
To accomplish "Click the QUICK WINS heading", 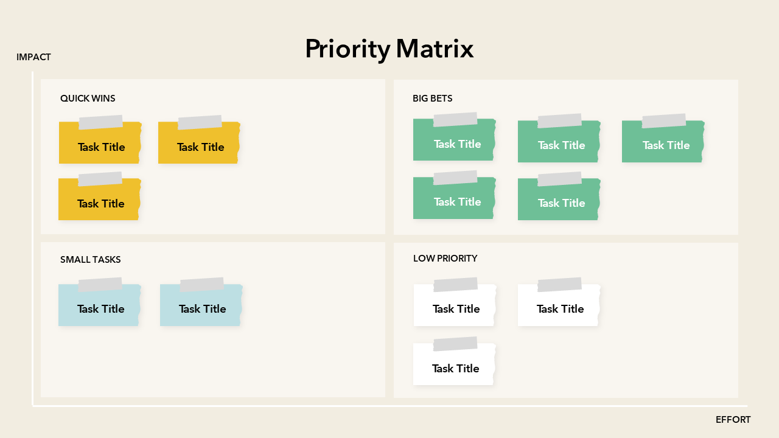I will [x=88, y=99].
